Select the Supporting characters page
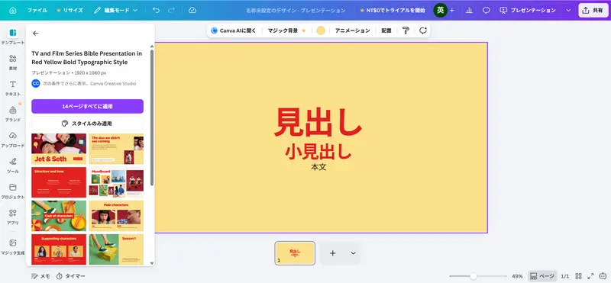This screenshot has height=283, width=611. (59, 249)
